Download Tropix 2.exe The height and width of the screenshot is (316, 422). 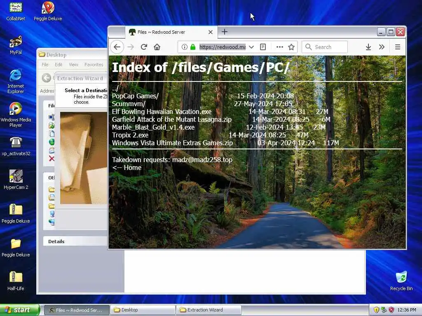(x=130, y=135)
